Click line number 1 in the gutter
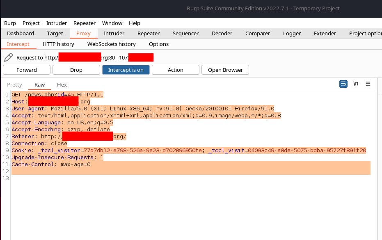 [x=7, y=94]
